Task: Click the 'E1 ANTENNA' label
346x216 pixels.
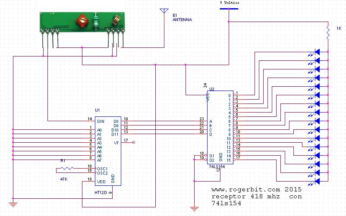Action: (182, 17)
